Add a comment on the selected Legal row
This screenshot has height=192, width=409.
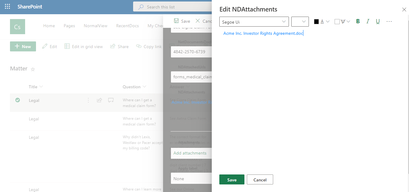tap(111, 100)
